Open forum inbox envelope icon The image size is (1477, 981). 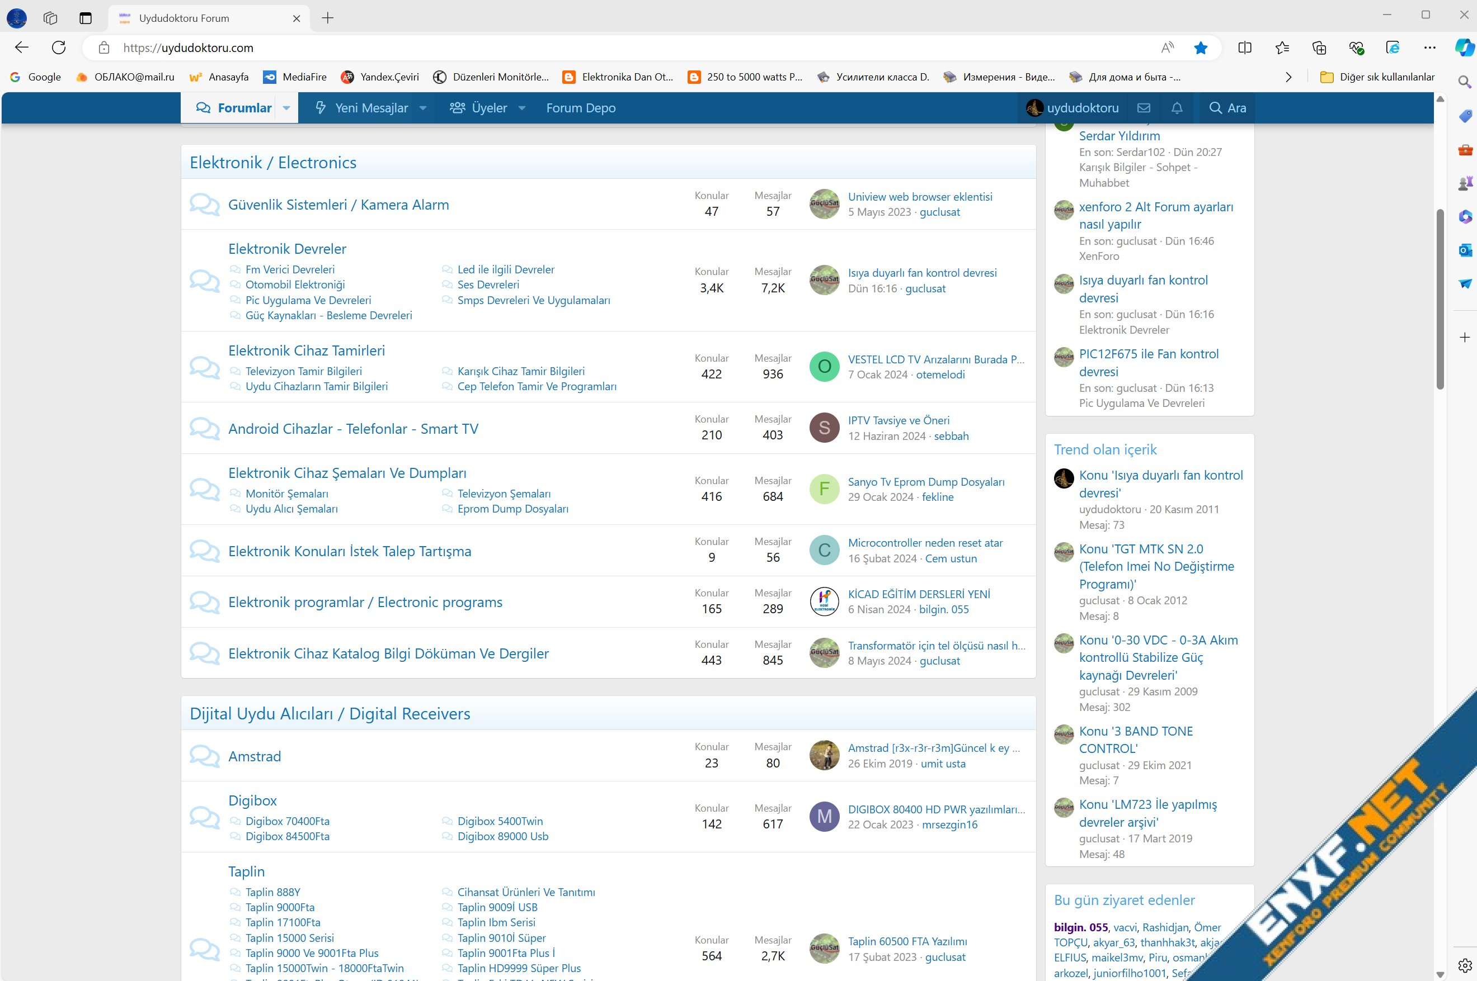point(1144,108)
